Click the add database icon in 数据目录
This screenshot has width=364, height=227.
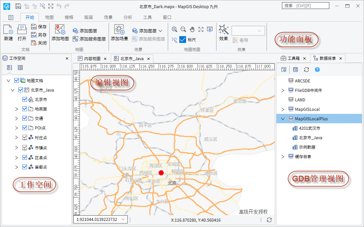[295, 70]
